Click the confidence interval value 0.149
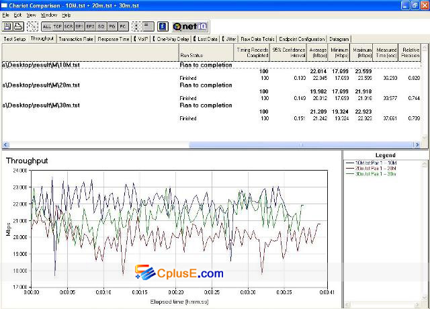The height and width of the screenshot is (309, 430). [x=300, y=98]
